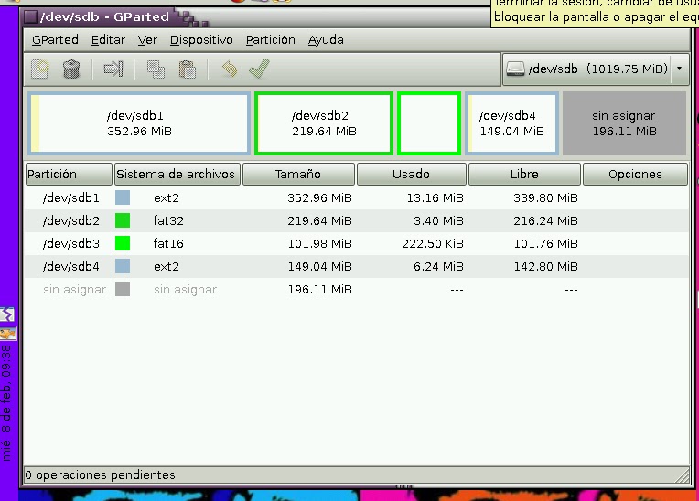Sort by the Libre column header
699x501 pixels.
click(x=524, y=174)
